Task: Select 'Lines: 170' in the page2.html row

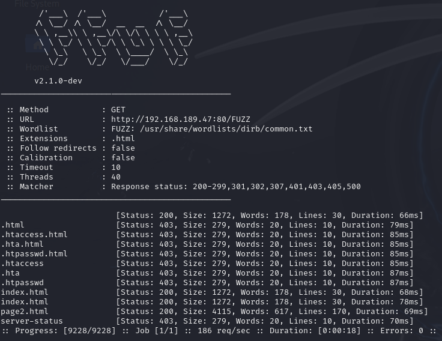Action: [x=322, y=312]
